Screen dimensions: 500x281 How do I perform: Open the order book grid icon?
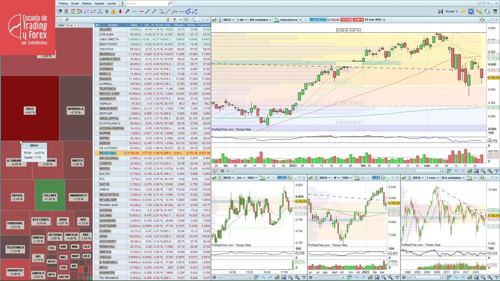tap(495, 11)
